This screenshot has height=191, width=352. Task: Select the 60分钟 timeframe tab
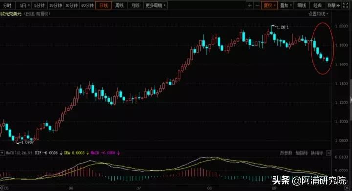pos(88,5)
